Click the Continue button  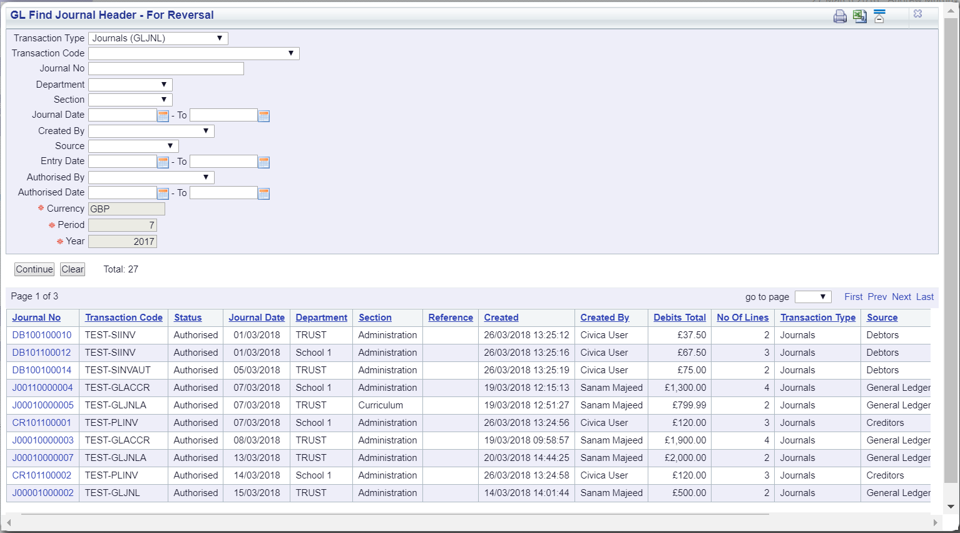34,269
